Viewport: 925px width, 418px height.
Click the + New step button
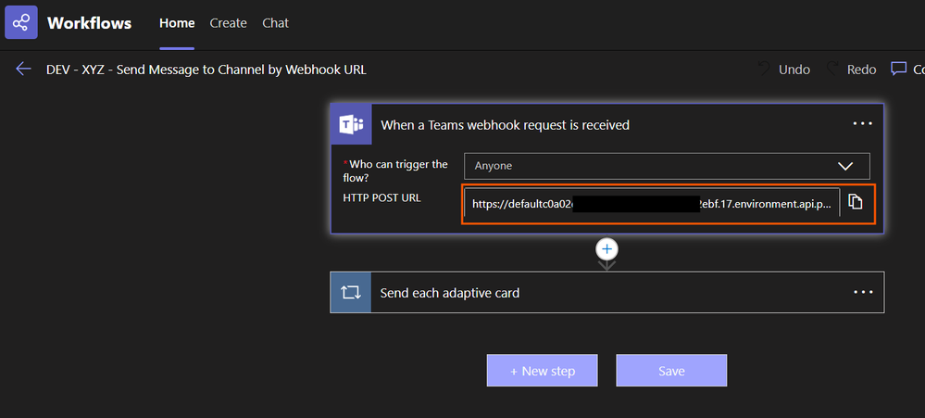[x=543, y=371]
